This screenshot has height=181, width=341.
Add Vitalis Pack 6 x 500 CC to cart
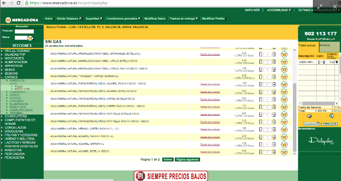pos(284,69)
